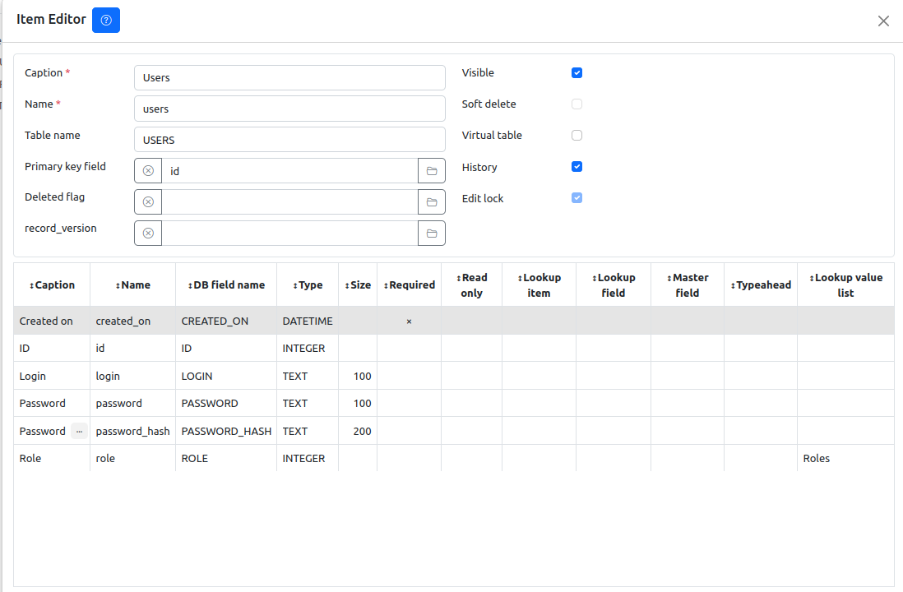Sort by DB field name column

coord(226,285)
